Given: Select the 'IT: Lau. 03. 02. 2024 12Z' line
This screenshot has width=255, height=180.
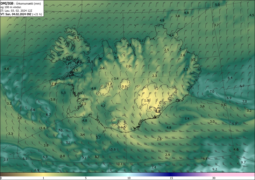Looking at the screenshot, I should (16, 11).
